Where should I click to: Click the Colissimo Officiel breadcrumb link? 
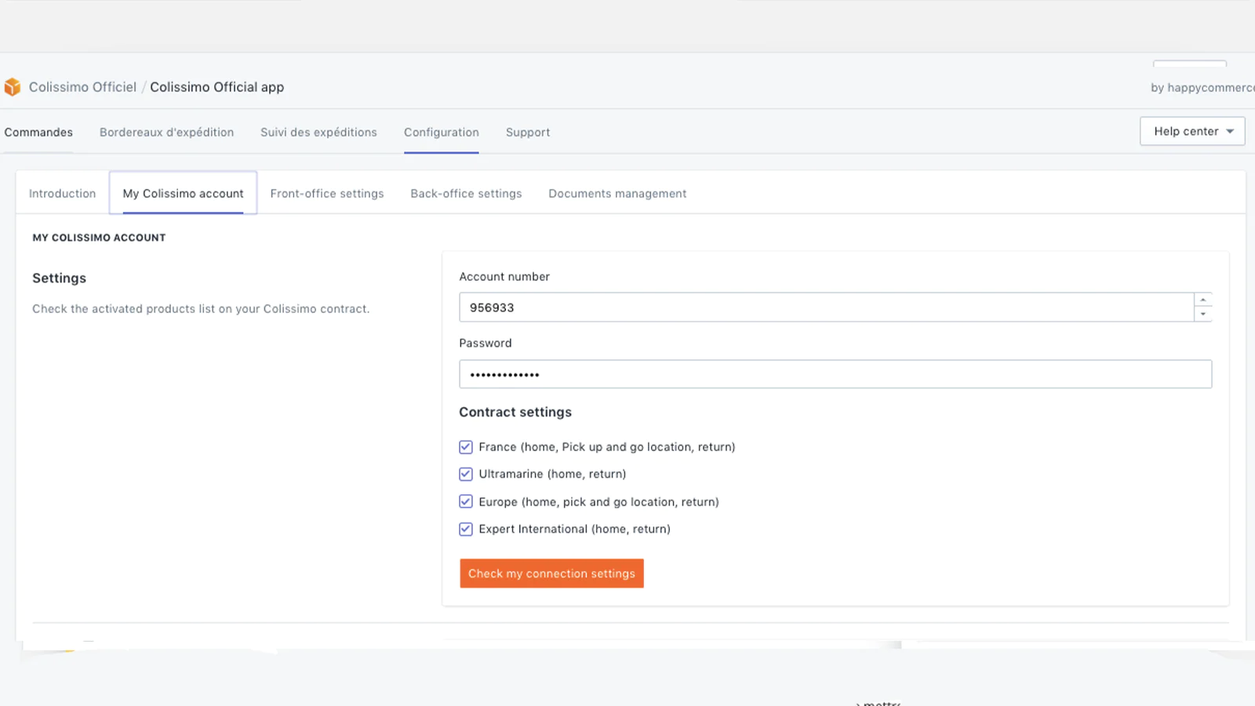click(x=82, y=87)
